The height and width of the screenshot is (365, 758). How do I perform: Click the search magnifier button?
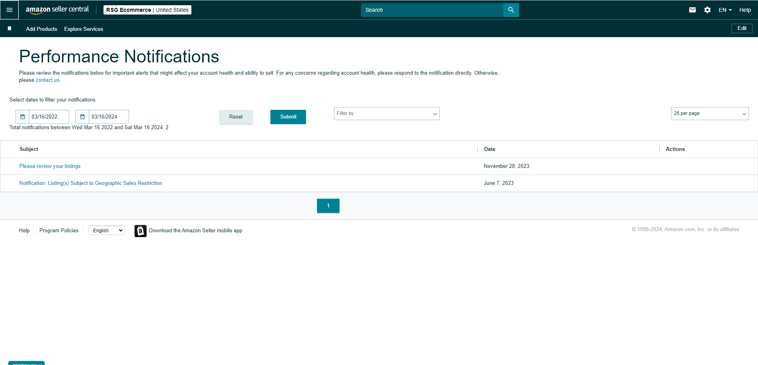[511, 10]
